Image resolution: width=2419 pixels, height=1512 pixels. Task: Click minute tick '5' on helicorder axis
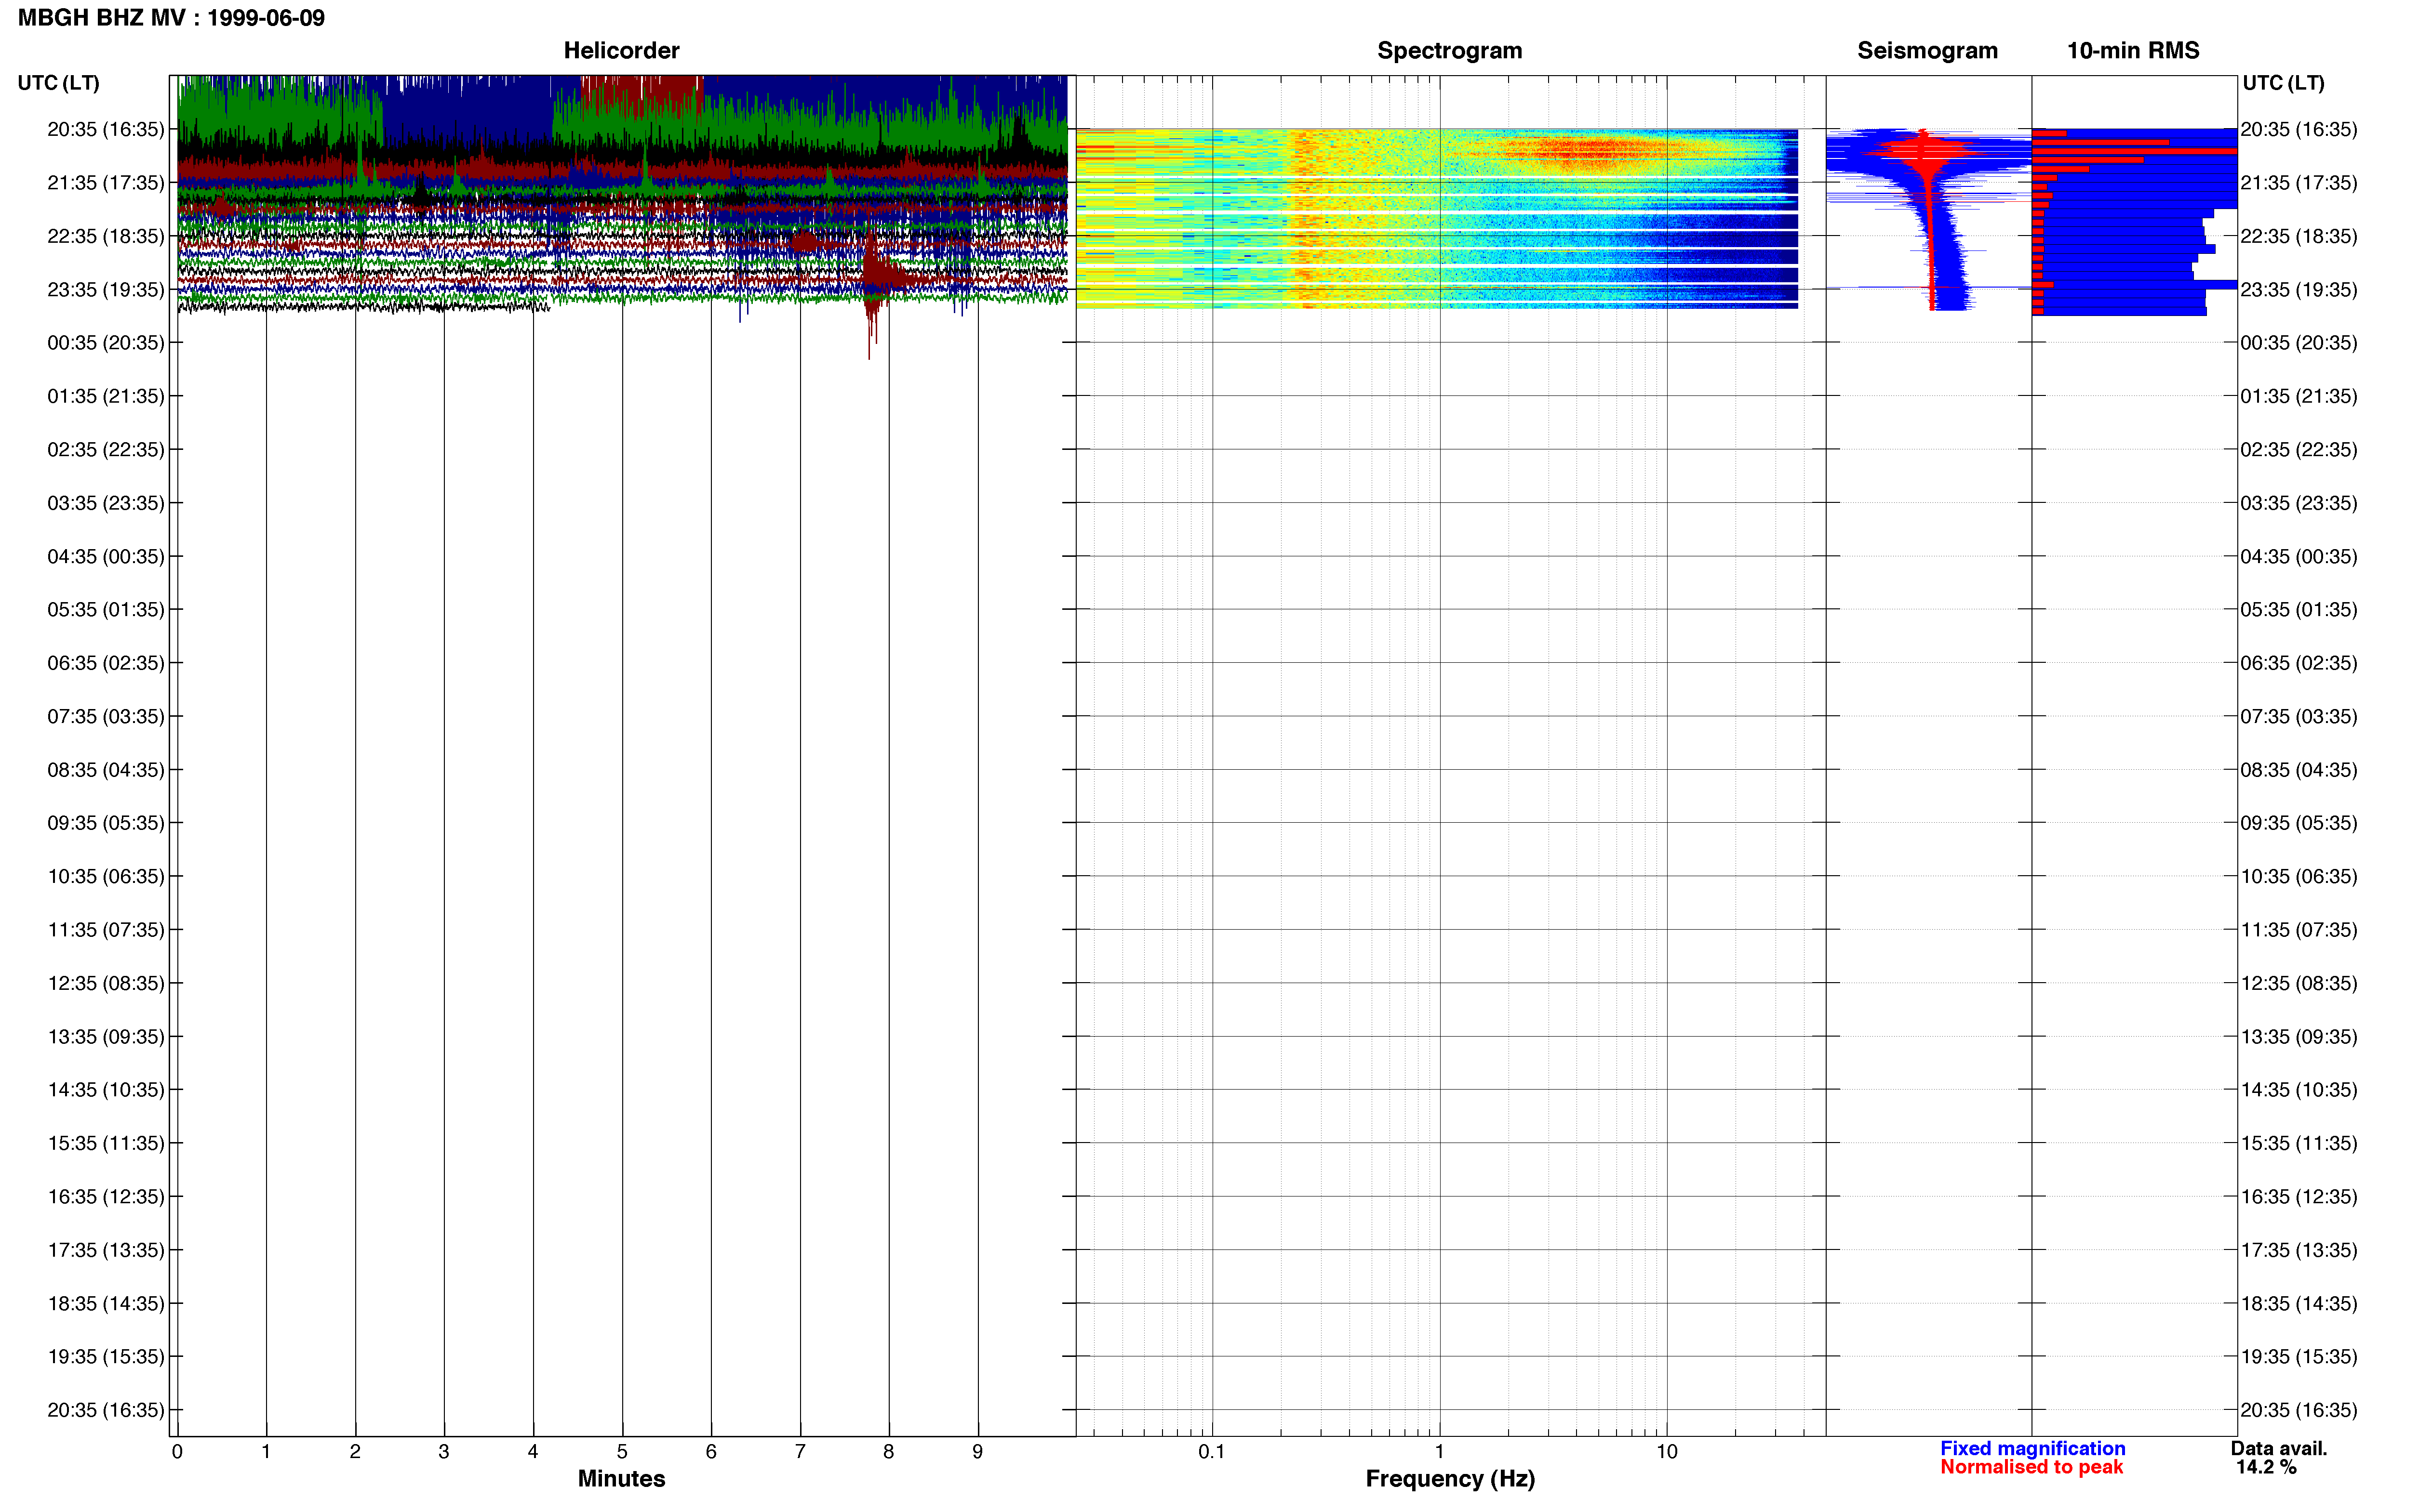(x=622, y=1452)
